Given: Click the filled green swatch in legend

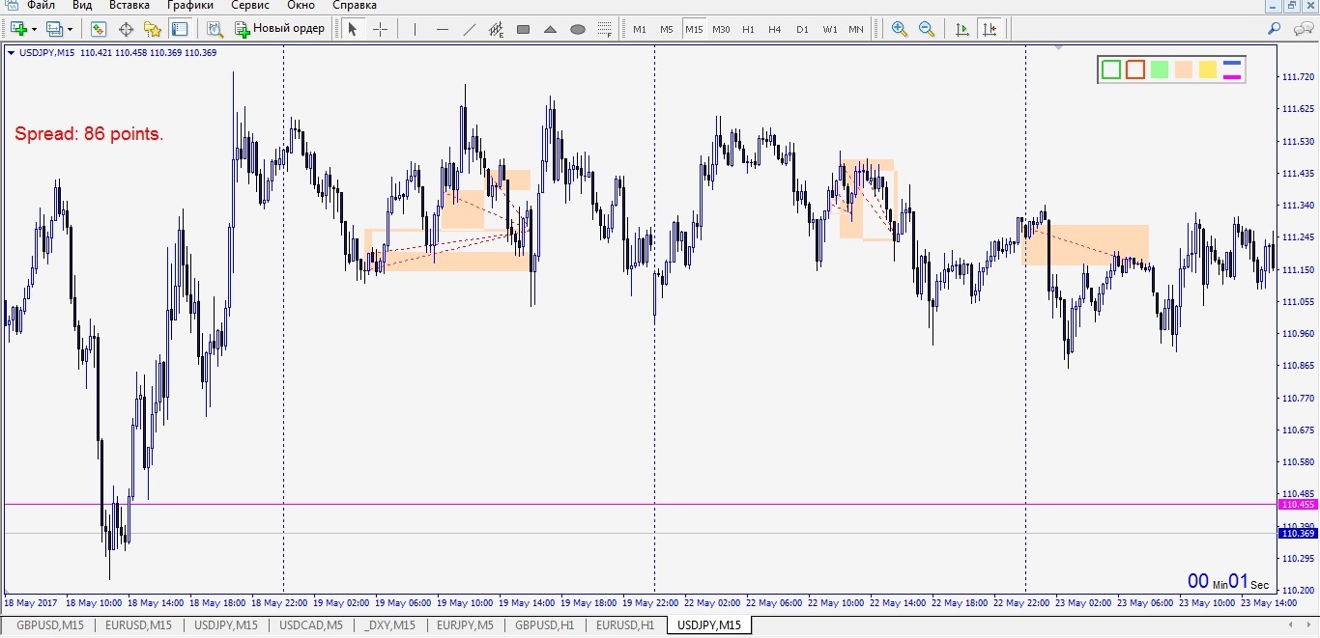Looking at the screenshot, I should [1160, 69].
